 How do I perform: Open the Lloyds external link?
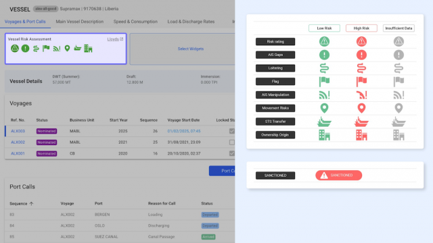115,39
